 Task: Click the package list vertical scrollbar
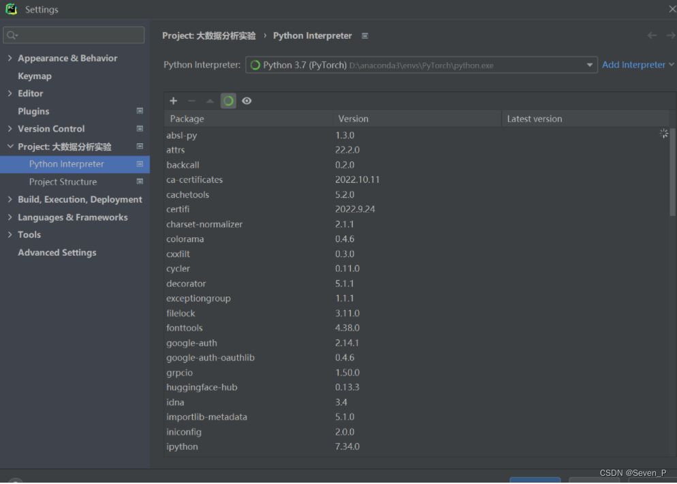click(x=672, y=172)
